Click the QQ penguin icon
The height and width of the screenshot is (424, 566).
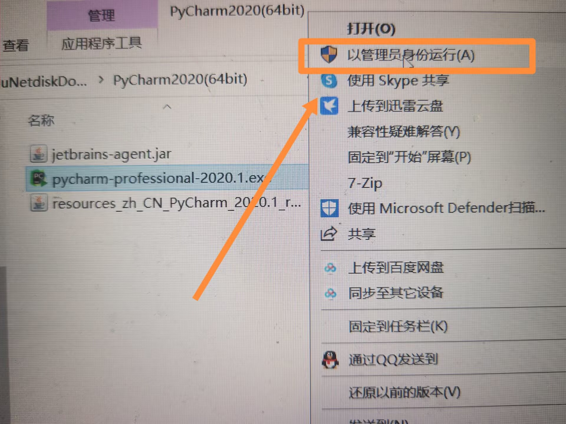click(330, 360)
